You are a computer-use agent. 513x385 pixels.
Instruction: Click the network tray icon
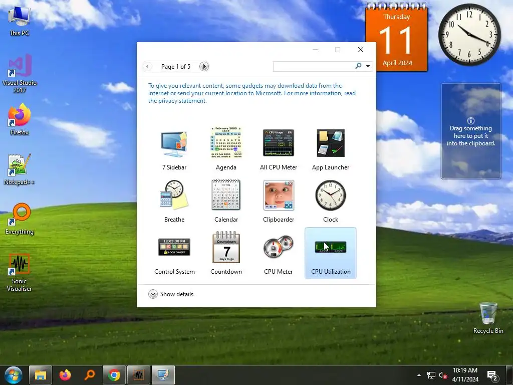(x=431, y=375)
